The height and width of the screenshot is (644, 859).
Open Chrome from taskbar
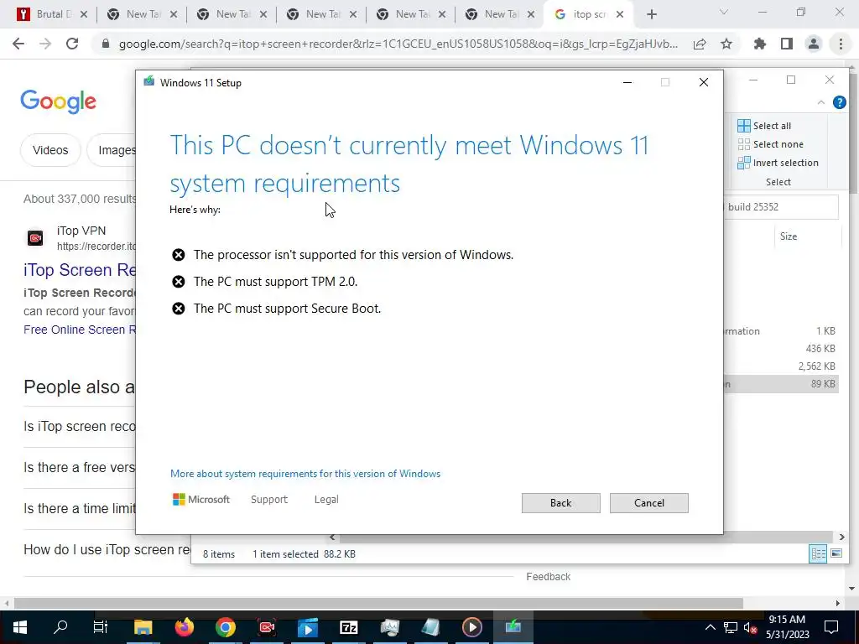click(225, 627)
